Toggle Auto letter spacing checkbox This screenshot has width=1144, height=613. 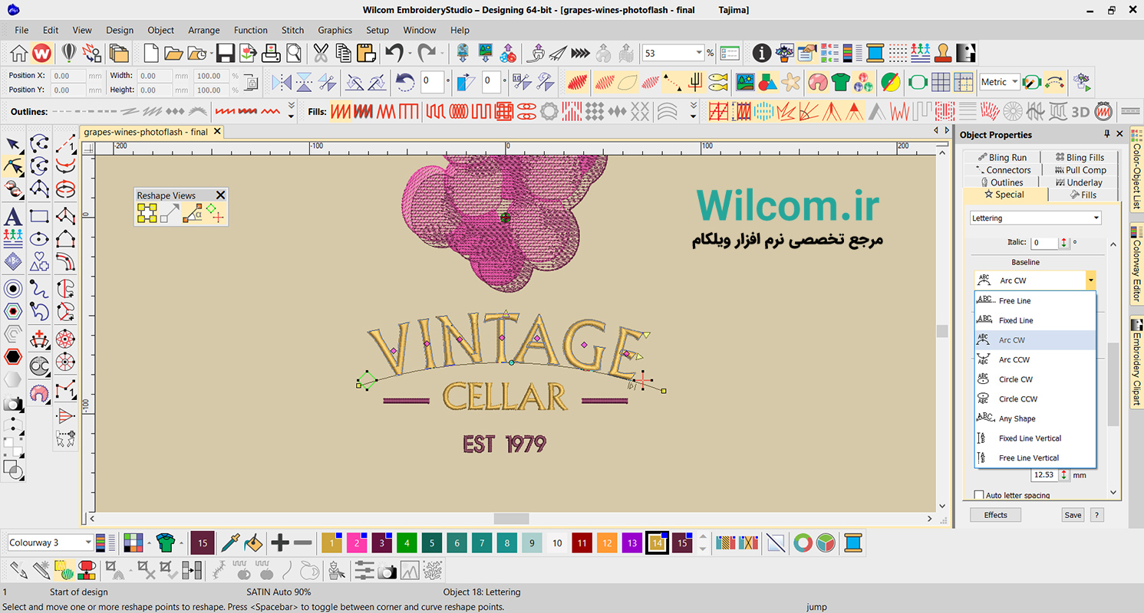click(978, 495)
